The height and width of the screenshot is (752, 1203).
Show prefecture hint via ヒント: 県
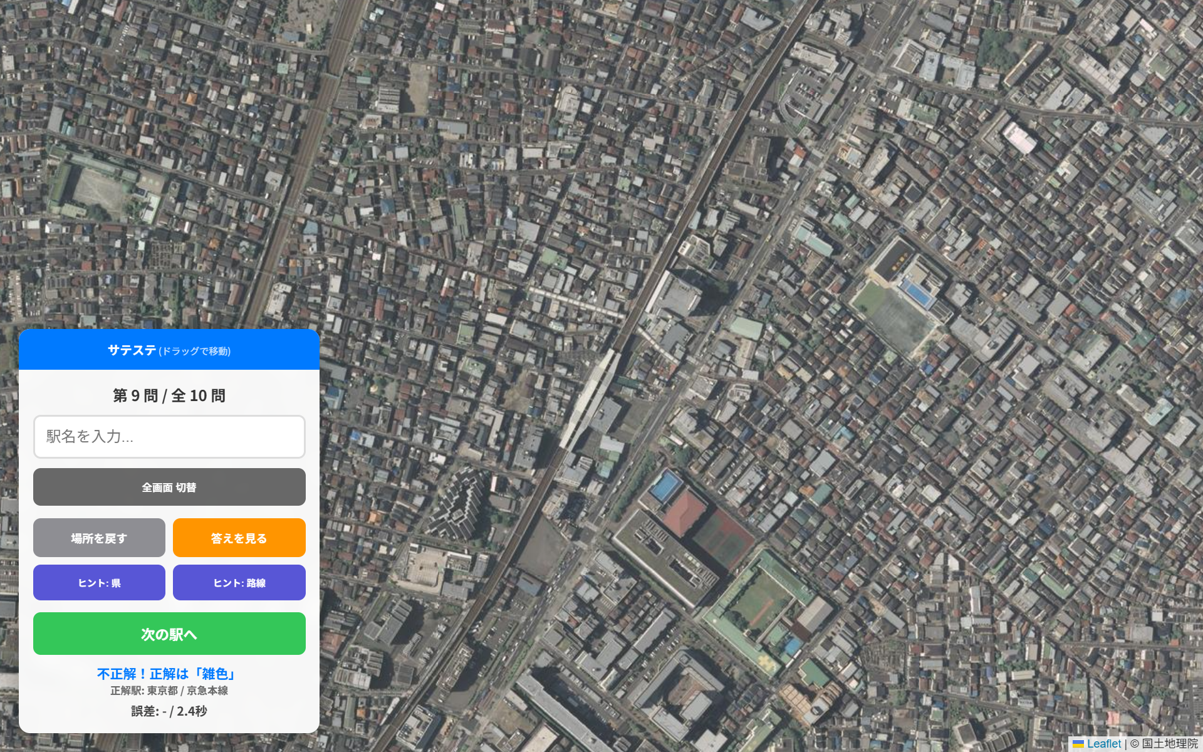coord(99,583)
